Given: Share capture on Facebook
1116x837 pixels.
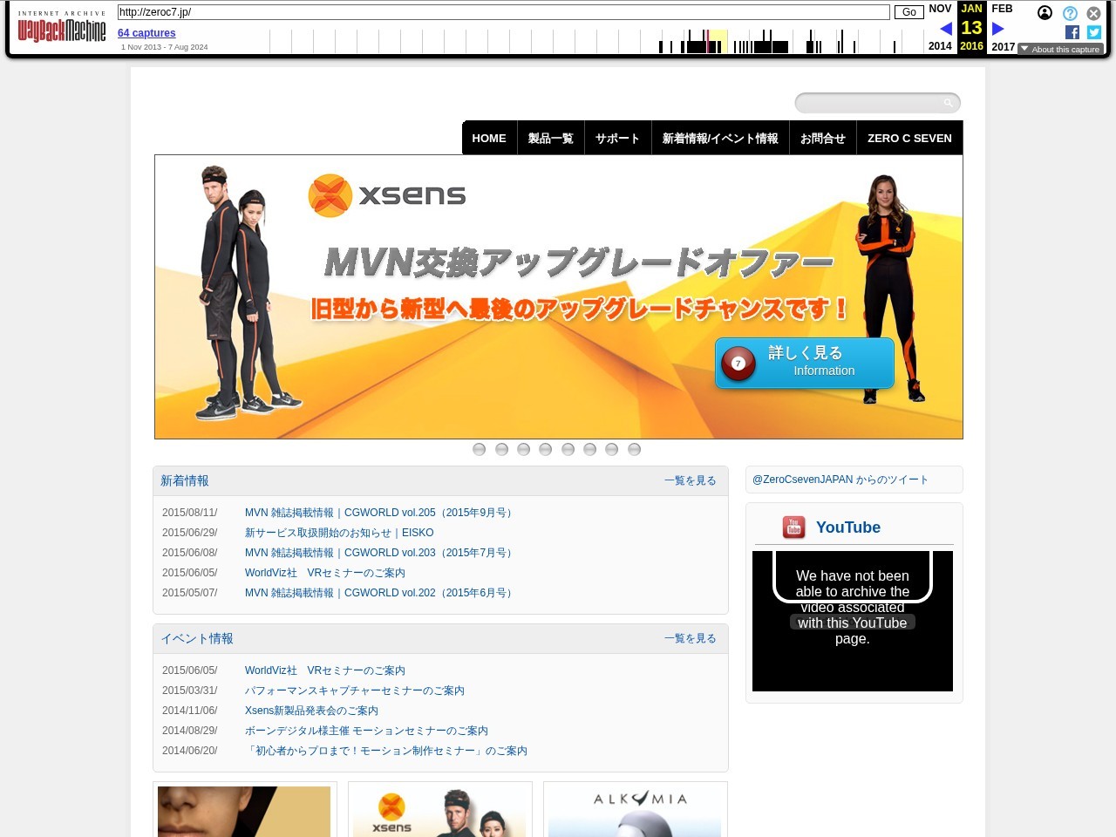Looking at the screenshot, I should (1072, 32).
